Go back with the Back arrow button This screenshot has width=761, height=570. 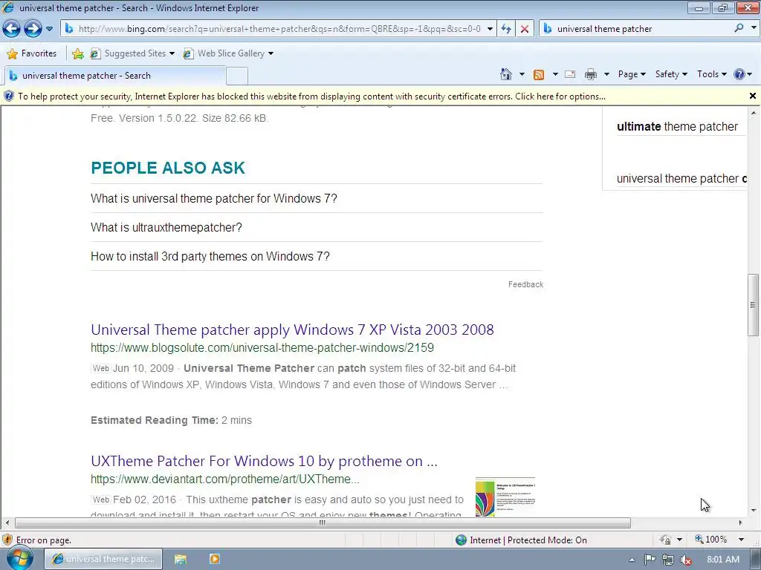[x=12, y=29]
